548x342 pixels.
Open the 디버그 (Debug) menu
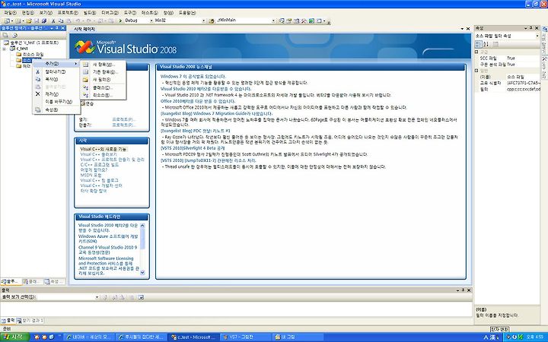(x=110, y=13)
